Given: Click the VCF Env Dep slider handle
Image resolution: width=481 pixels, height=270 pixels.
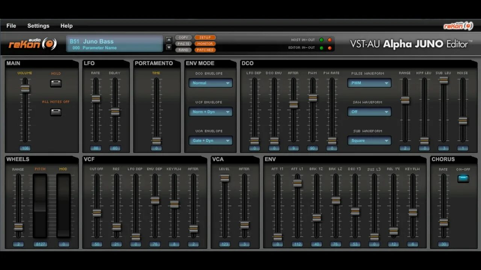Looking at the screenshot, I should [155, 200].
